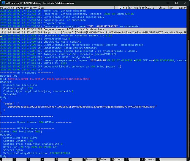Click the 'Проверка 1 кодов от клиента' line
190x161 pixels.
coord(56,36)
